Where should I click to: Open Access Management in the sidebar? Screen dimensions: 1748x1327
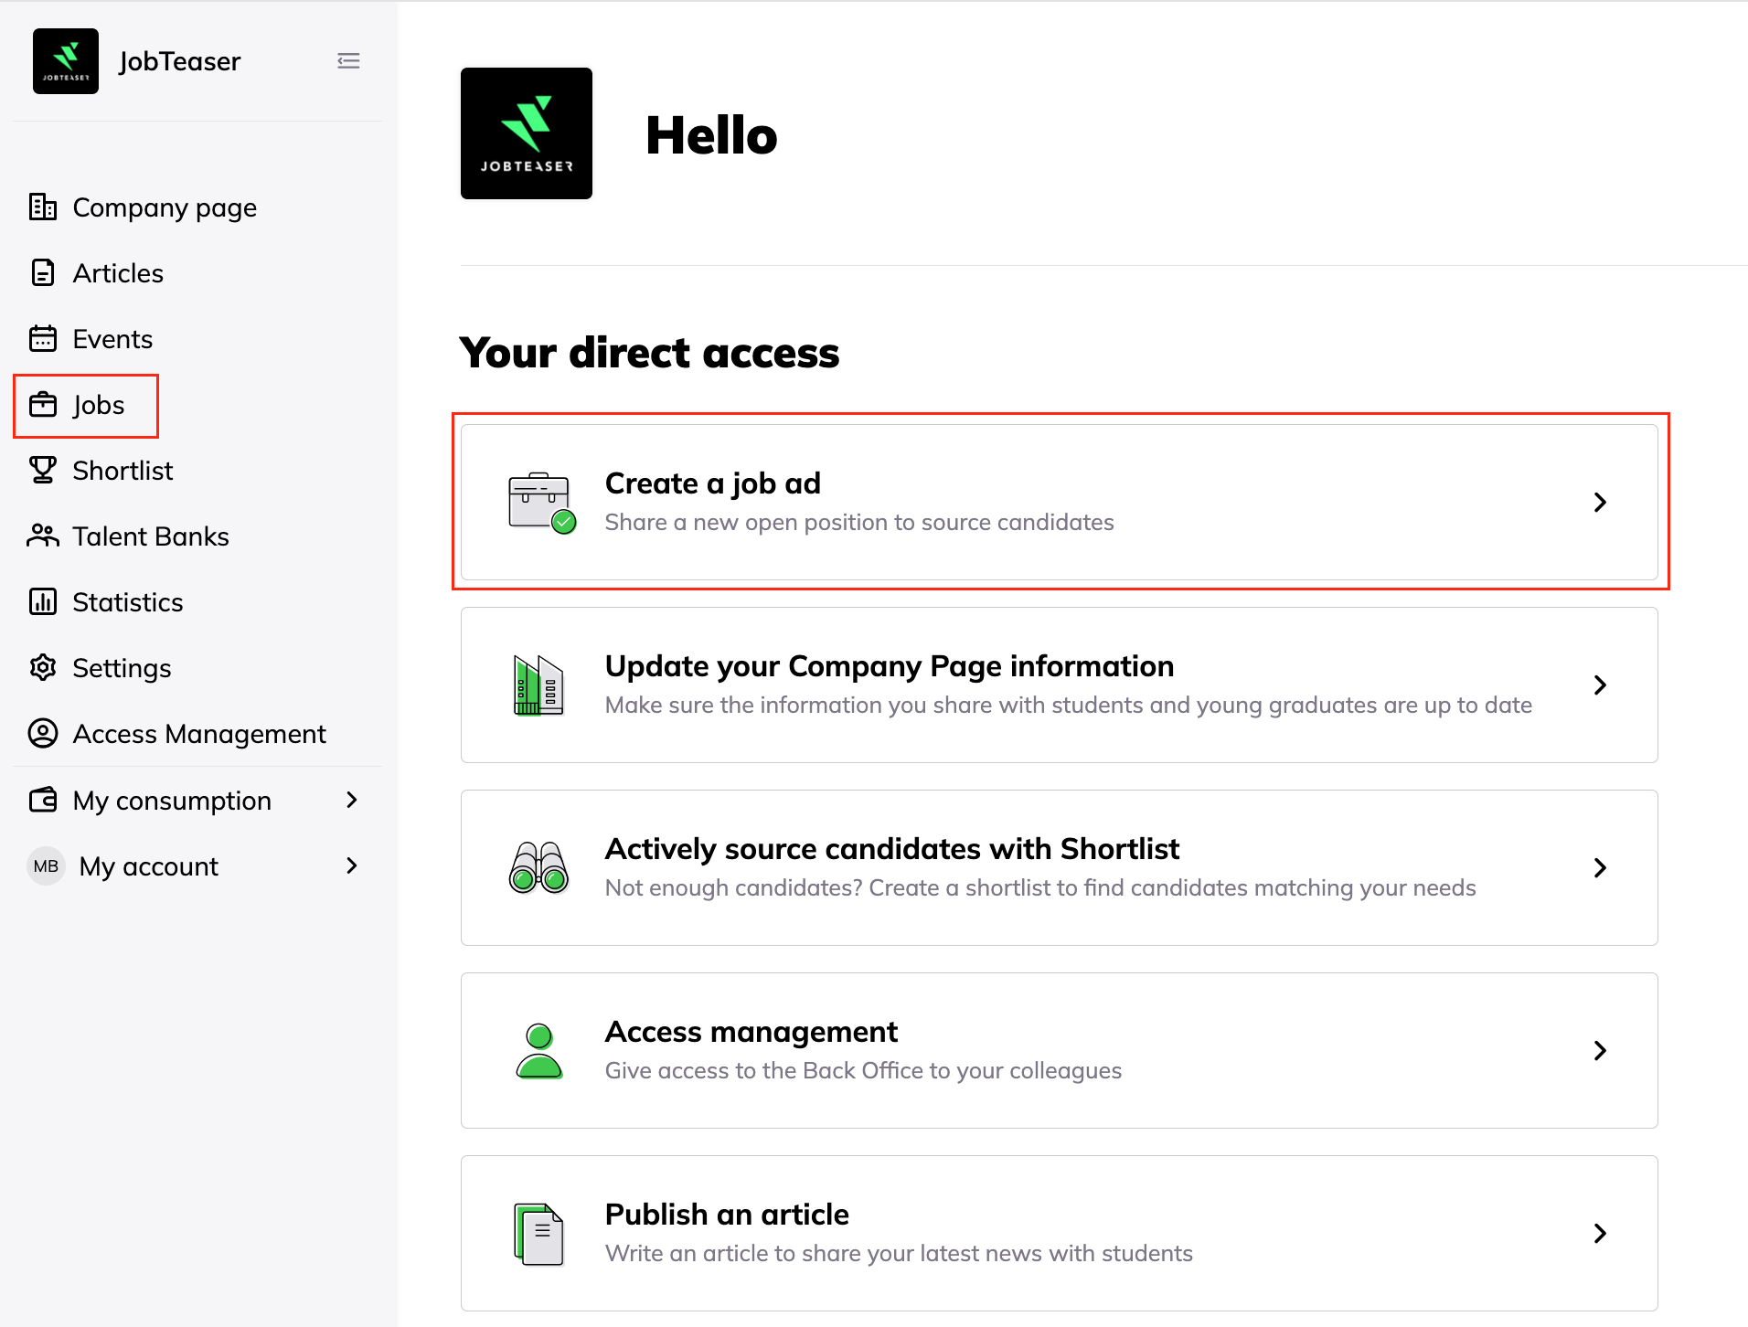click(198, 734)
